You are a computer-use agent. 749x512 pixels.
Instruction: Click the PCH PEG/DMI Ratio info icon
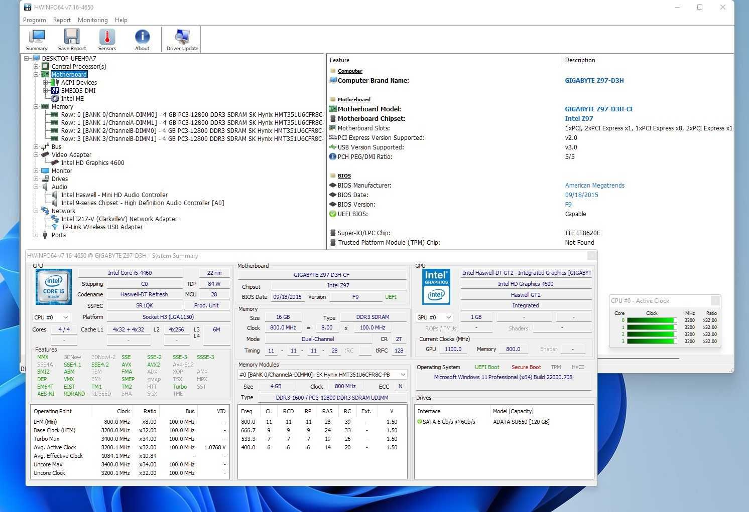(332, 157)
